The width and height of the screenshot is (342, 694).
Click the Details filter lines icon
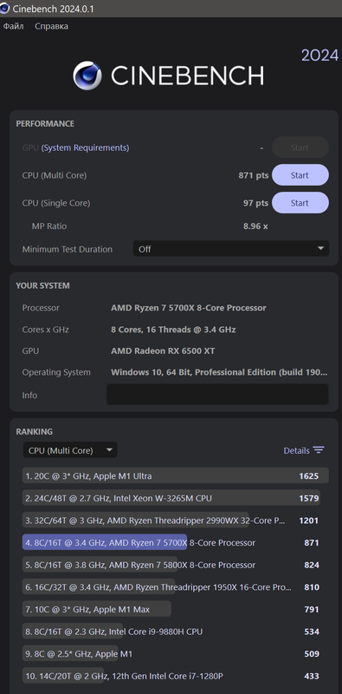click(319, 450)
